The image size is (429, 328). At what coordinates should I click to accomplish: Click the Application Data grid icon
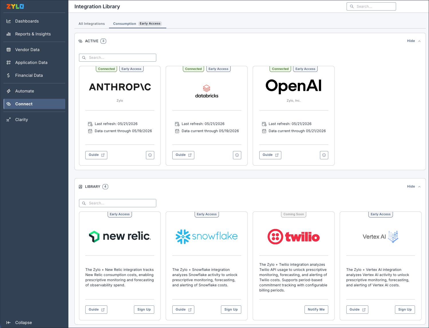tap(9, 63)
